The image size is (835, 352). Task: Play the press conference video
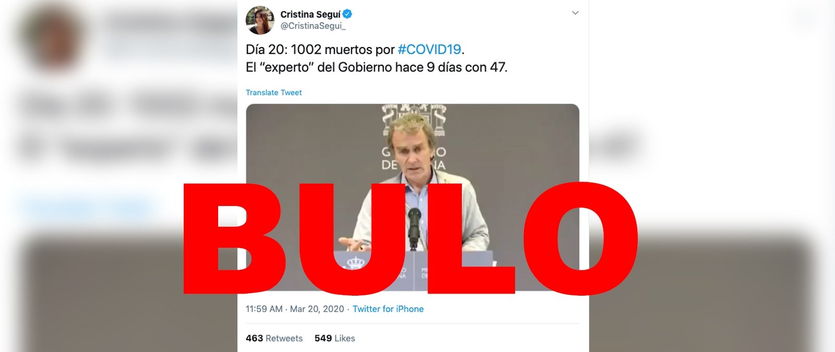(412, 197)
